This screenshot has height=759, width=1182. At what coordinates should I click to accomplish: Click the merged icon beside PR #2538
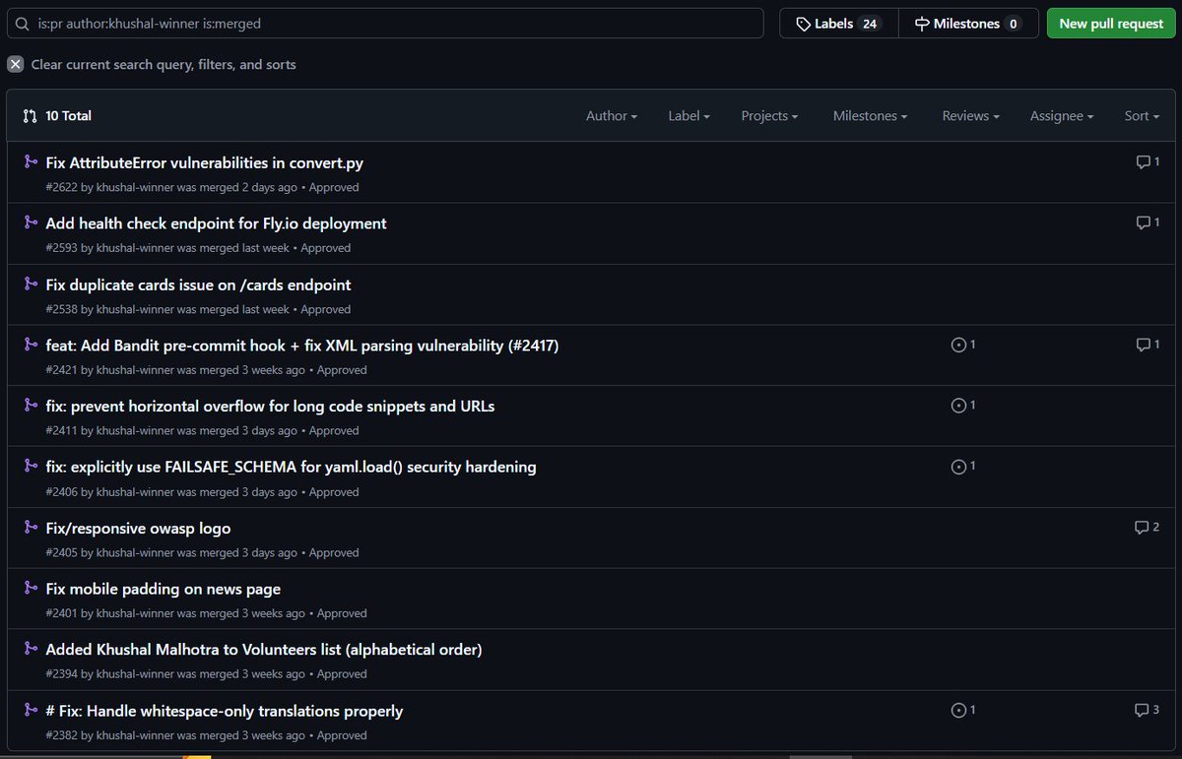(x=30, y=285)
